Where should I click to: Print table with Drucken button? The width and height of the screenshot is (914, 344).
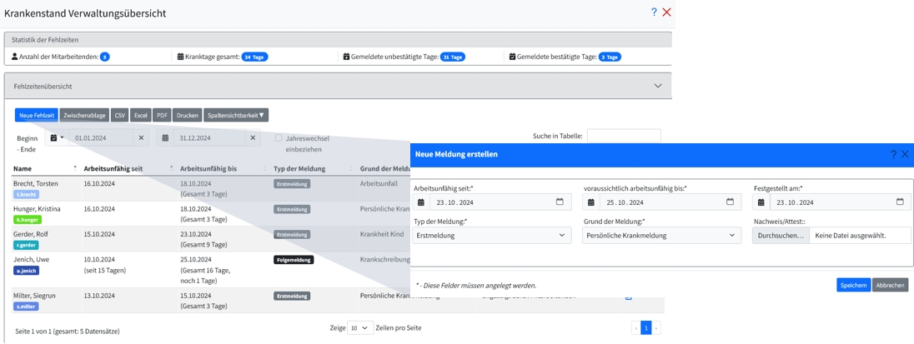click(187, 115)
